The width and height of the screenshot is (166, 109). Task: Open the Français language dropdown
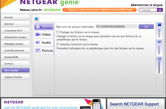click(151, 10)
